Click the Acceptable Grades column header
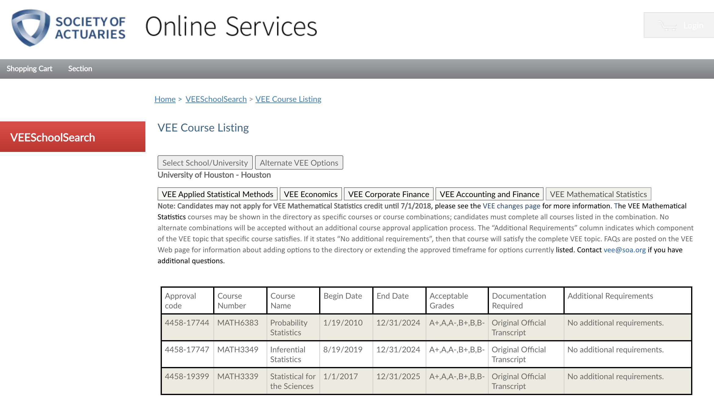Image resolution: width=714 pixels, height=410 pixels. (x=457, y=300)
